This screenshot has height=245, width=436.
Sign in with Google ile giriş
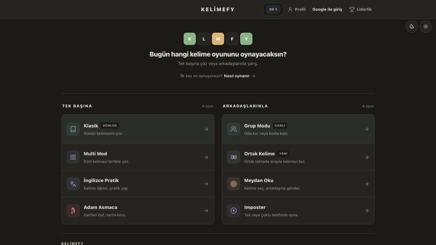coord(327,10)
